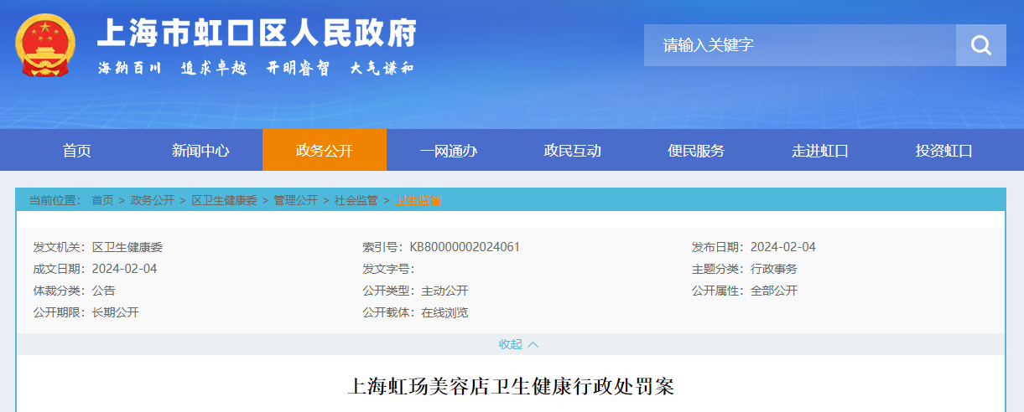
Task: Collapse the metadata panel with 收起
Action: coord(510,344)
